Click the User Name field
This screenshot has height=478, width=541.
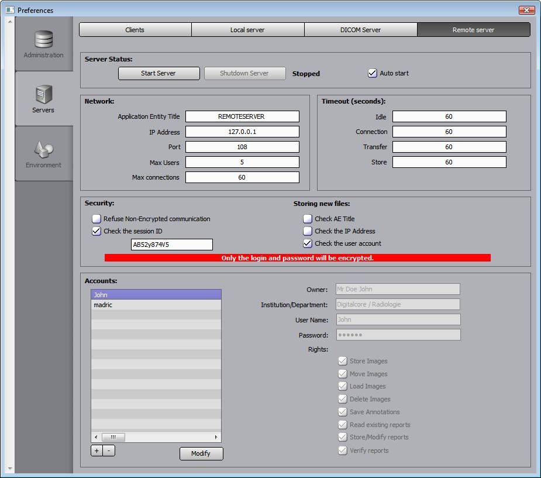pyautogui.click(x=398, y=319)
